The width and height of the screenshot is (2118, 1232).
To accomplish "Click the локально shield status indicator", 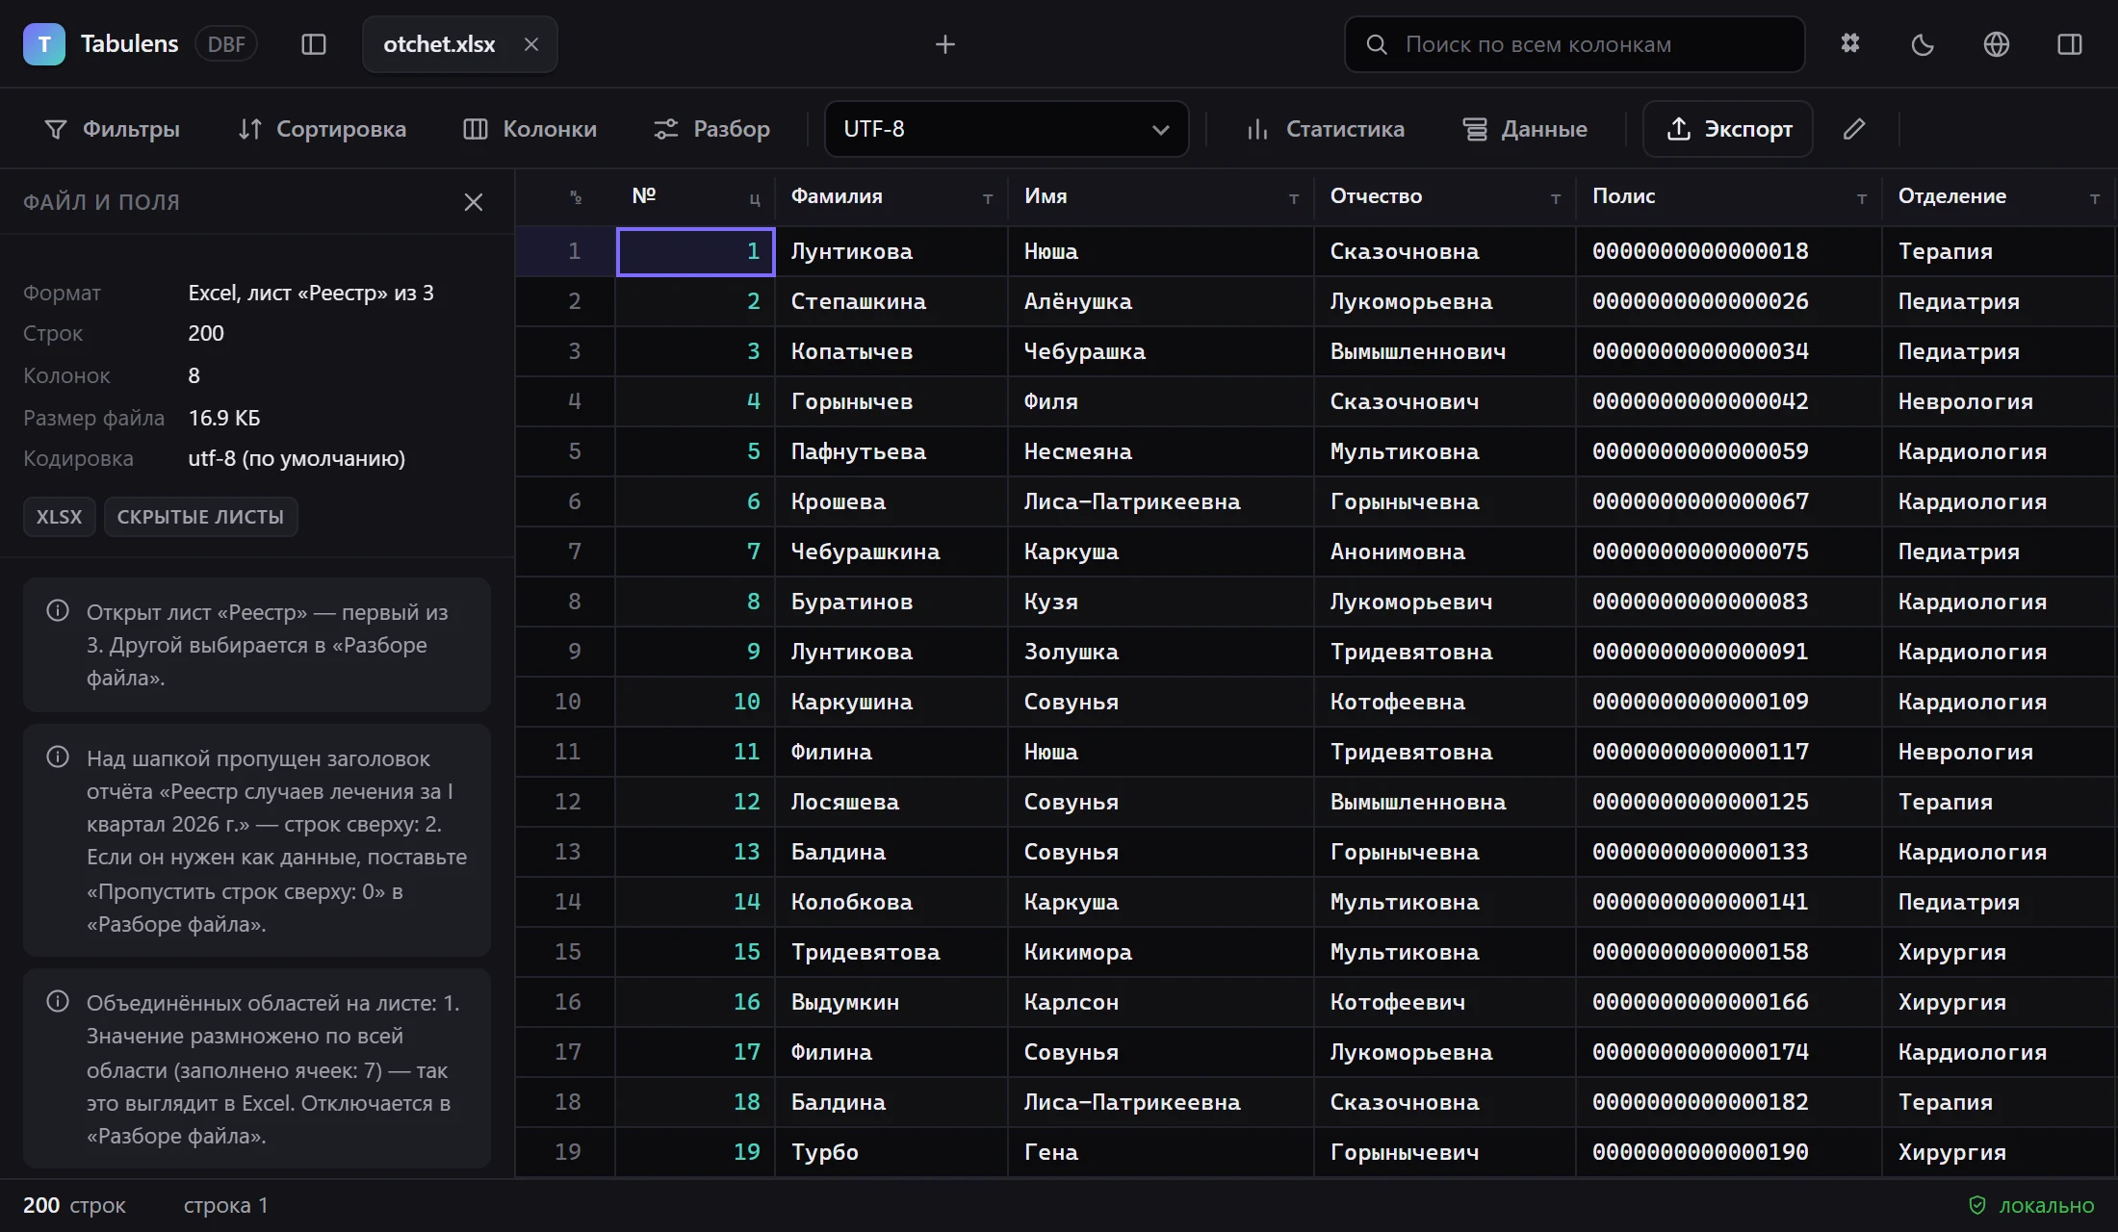I will click(2031, 1206).
